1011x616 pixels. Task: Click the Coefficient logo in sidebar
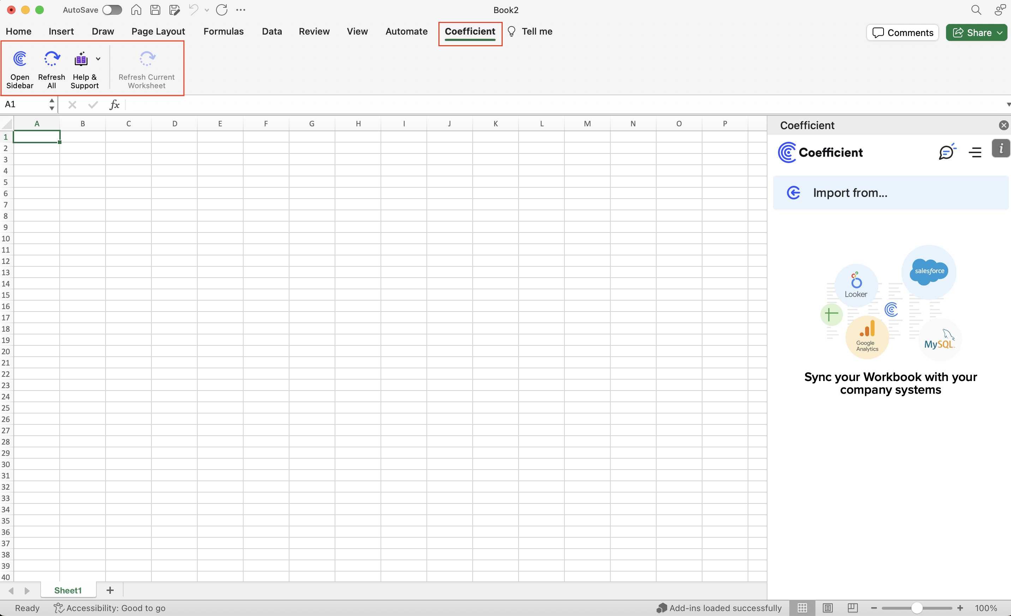820,152
